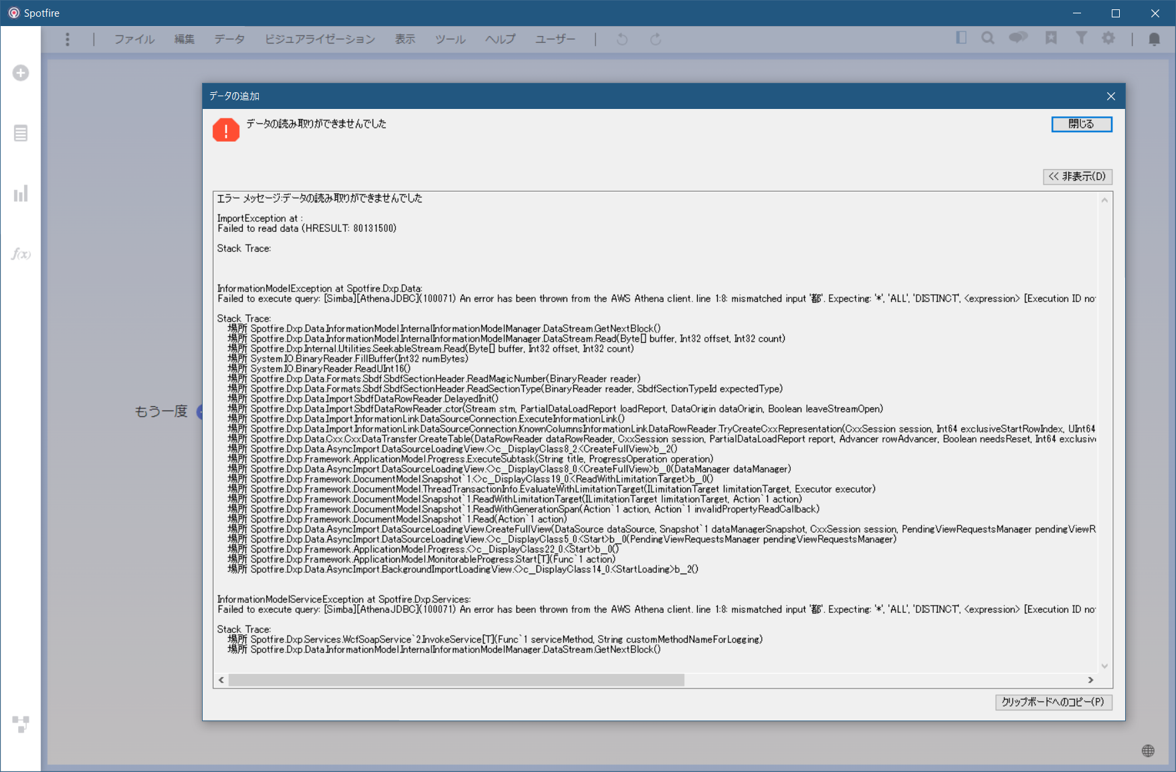Click the horizontal scrollbar right arrow
The width and height of the screenshot is (1176, 772).
point(1090,680)
